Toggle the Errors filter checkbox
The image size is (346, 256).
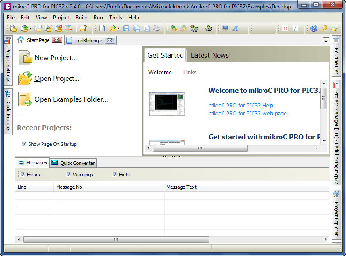[x=23, y=175]
